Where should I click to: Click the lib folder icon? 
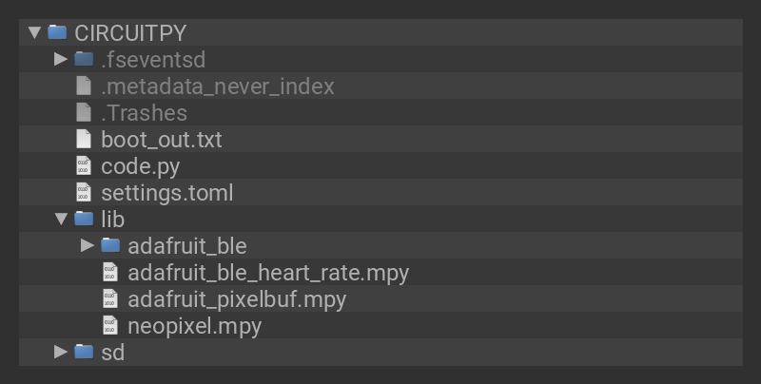[x=84, y=220]
